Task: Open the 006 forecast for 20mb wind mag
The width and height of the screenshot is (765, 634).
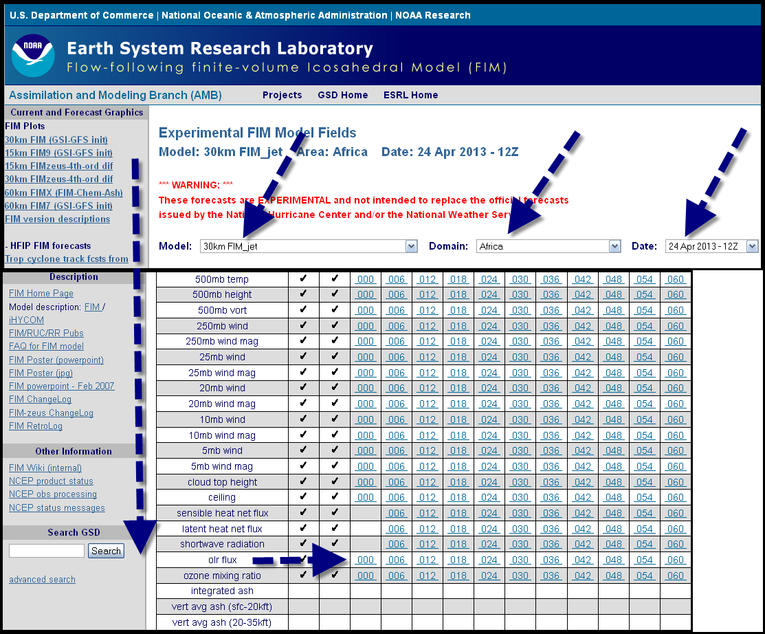Action: 396,404
